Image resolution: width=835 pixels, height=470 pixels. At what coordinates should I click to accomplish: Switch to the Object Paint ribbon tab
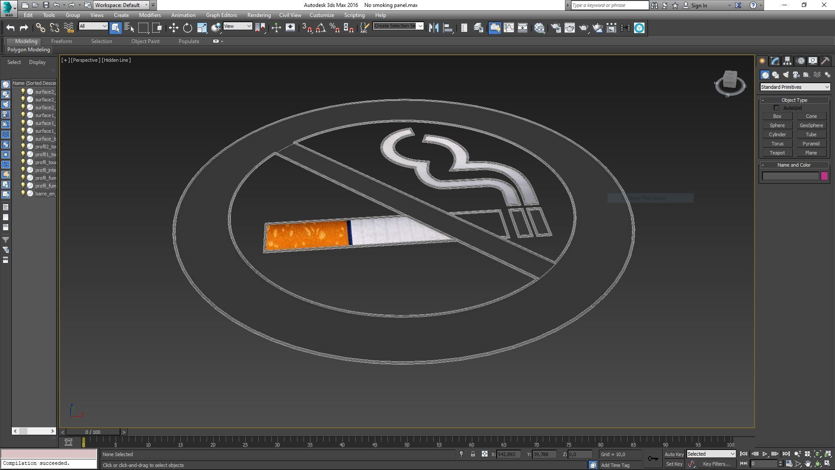[x=145, y=41]
